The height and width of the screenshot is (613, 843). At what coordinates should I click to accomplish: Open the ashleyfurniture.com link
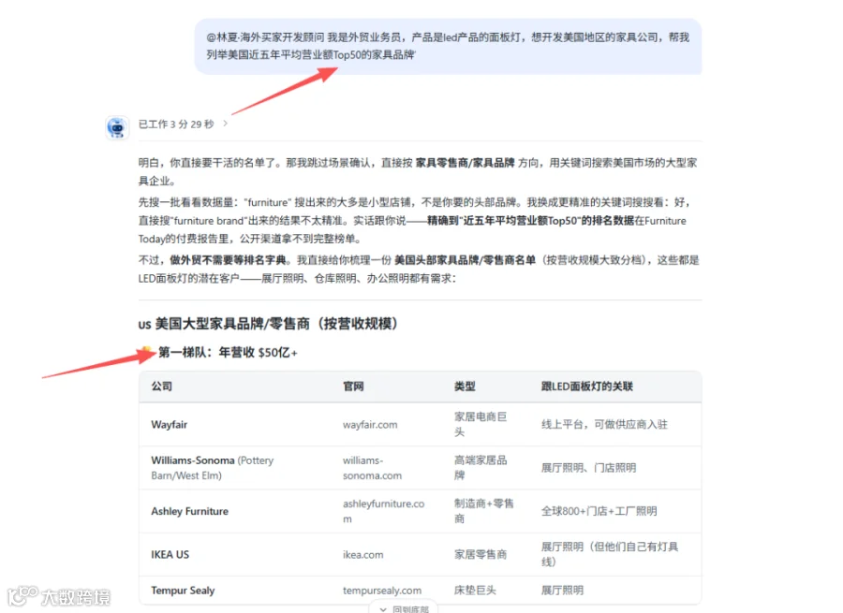pos(383,511)
